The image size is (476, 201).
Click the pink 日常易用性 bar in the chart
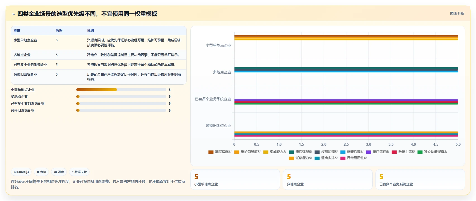(x=346, y=136)
